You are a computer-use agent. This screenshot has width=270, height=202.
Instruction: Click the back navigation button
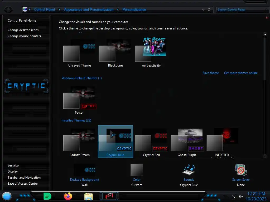click(x=8, y=10)
